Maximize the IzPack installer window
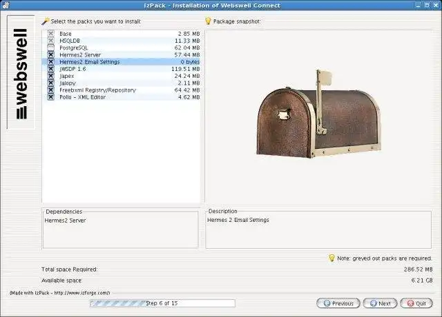Viewport: 442px width, 317px height. [427, 5]
